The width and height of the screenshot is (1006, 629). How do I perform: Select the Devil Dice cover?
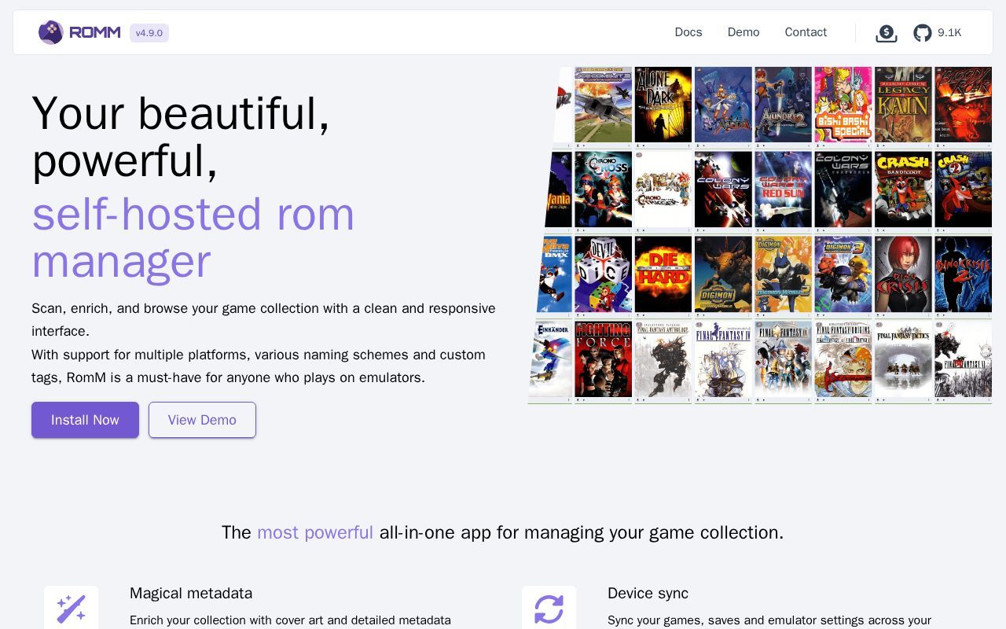pos(604,274)
